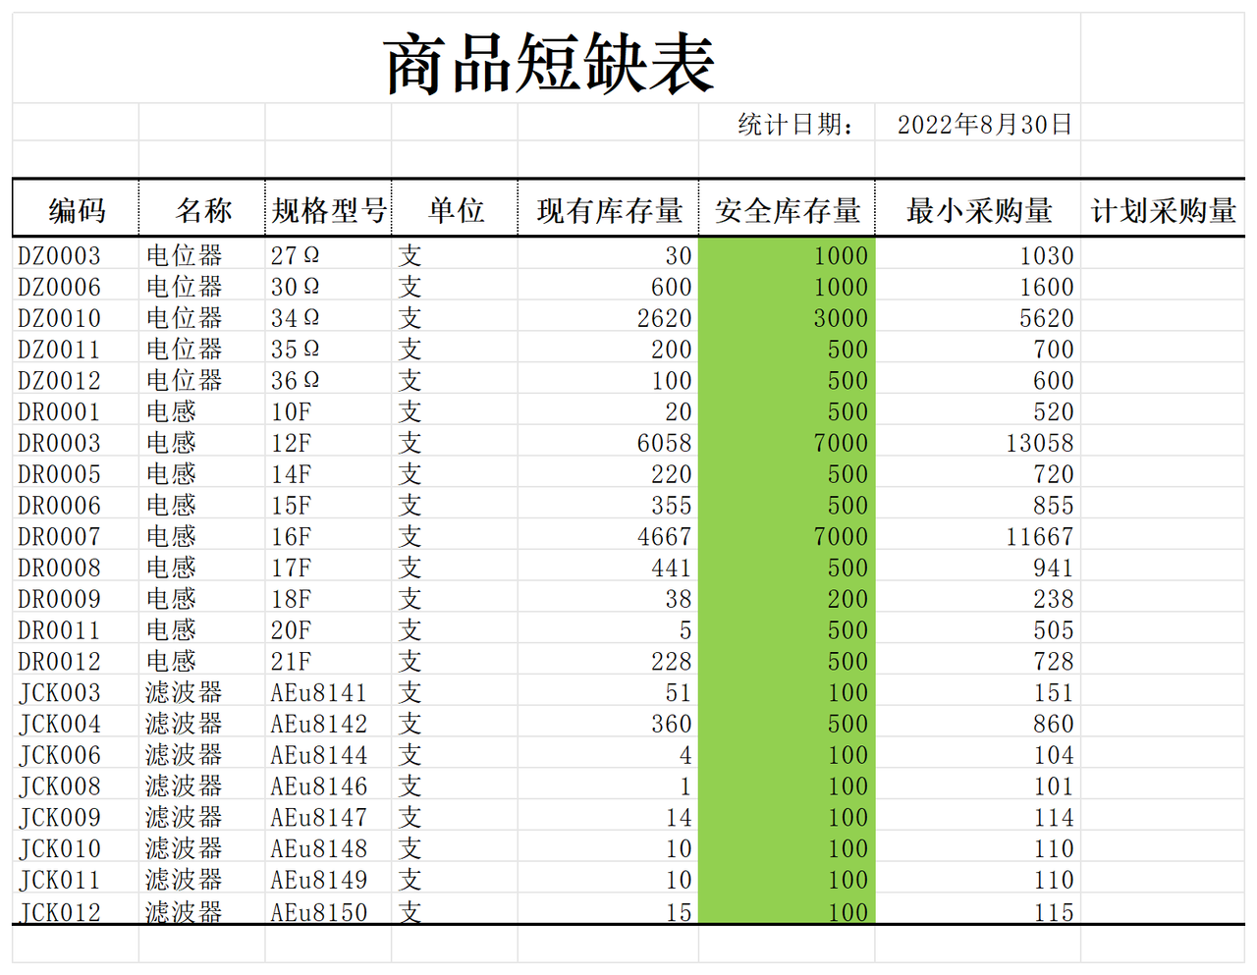Click spec cell 16F
Image resolution: width=1257 pixels, height=975 pixels.
coord(328,536)
